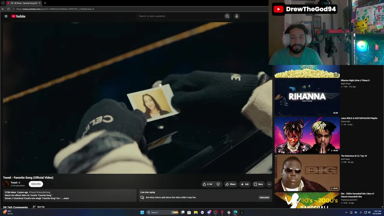This screenshot has height=216, width=384.
Task: Reload the page with the refresh icon
Action: pyautogui.click(x=8, y=9)
